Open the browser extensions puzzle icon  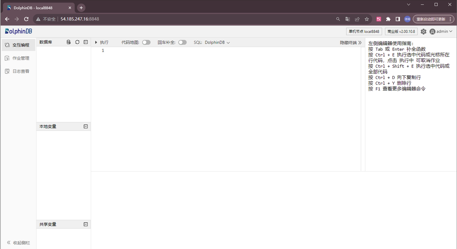(x=388, y=19)
